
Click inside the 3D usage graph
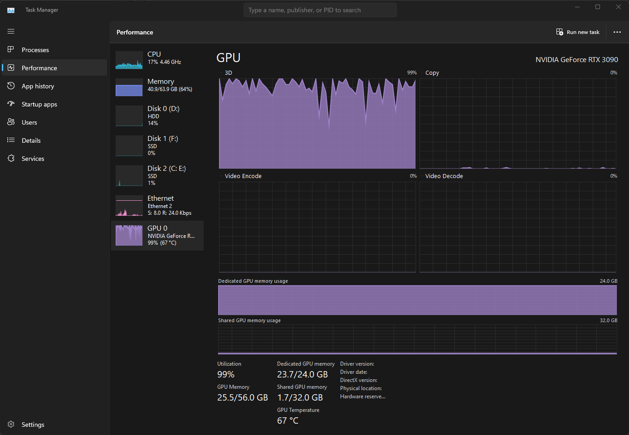click(x=317, y=123)
